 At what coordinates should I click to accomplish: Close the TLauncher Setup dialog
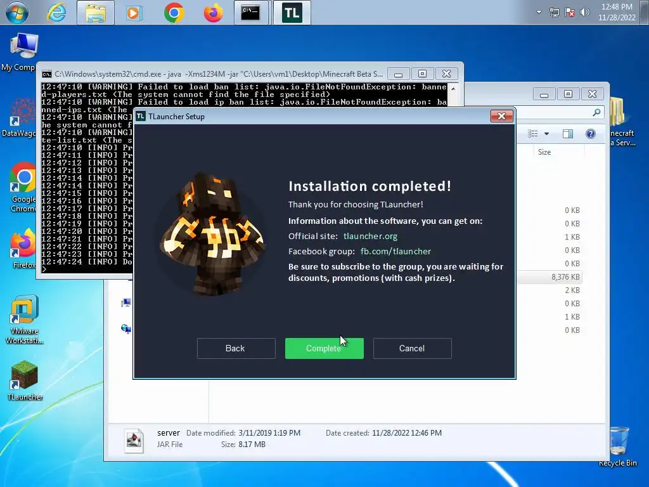[x=502, y=117]
